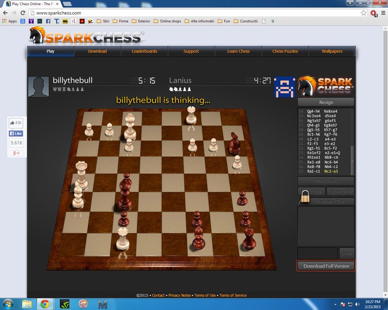The width and height of the screenshot is (388, 310).
Task: Click the padlock icon on chat
Action: coord(305,197)
